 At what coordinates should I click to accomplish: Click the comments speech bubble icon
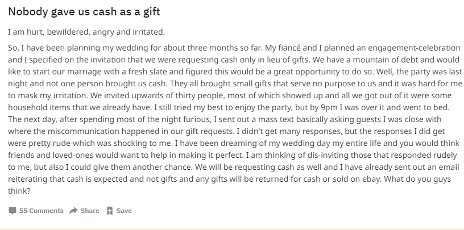[x=13, y=211]
